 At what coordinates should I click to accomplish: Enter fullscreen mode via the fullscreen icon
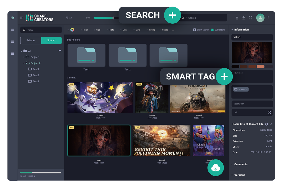[250, 18]
